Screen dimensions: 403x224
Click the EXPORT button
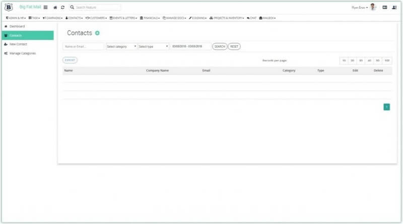[70, 60]
